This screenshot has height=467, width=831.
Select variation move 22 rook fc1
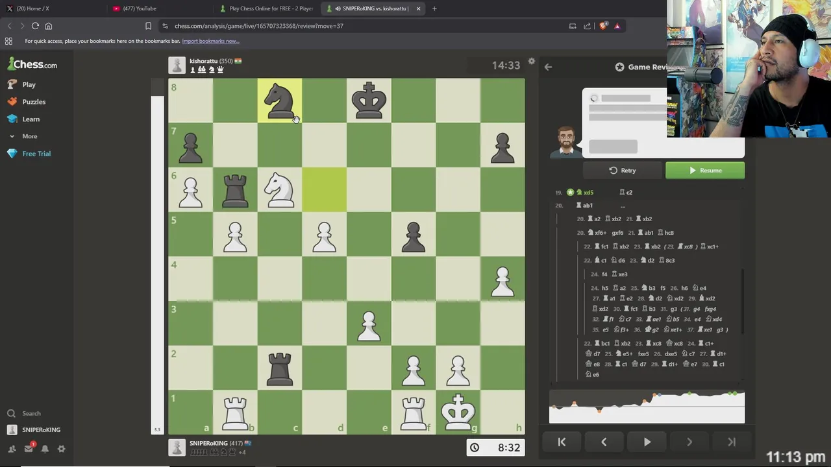[x=602, y=246]
